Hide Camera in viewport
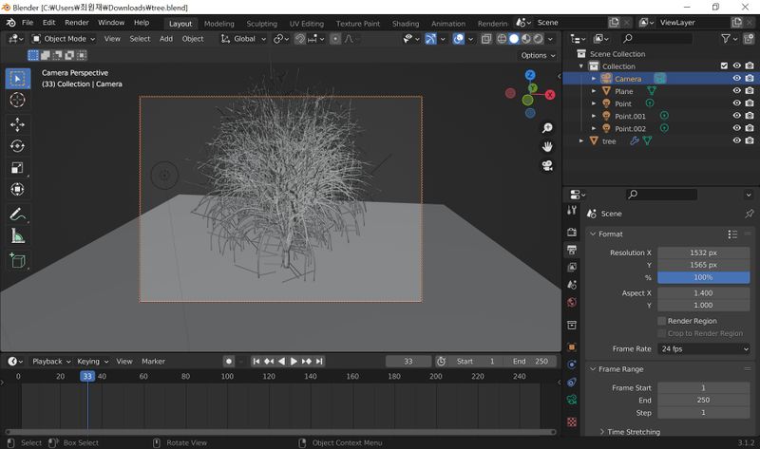Screen dimensions: 760x449 point(737,78)
